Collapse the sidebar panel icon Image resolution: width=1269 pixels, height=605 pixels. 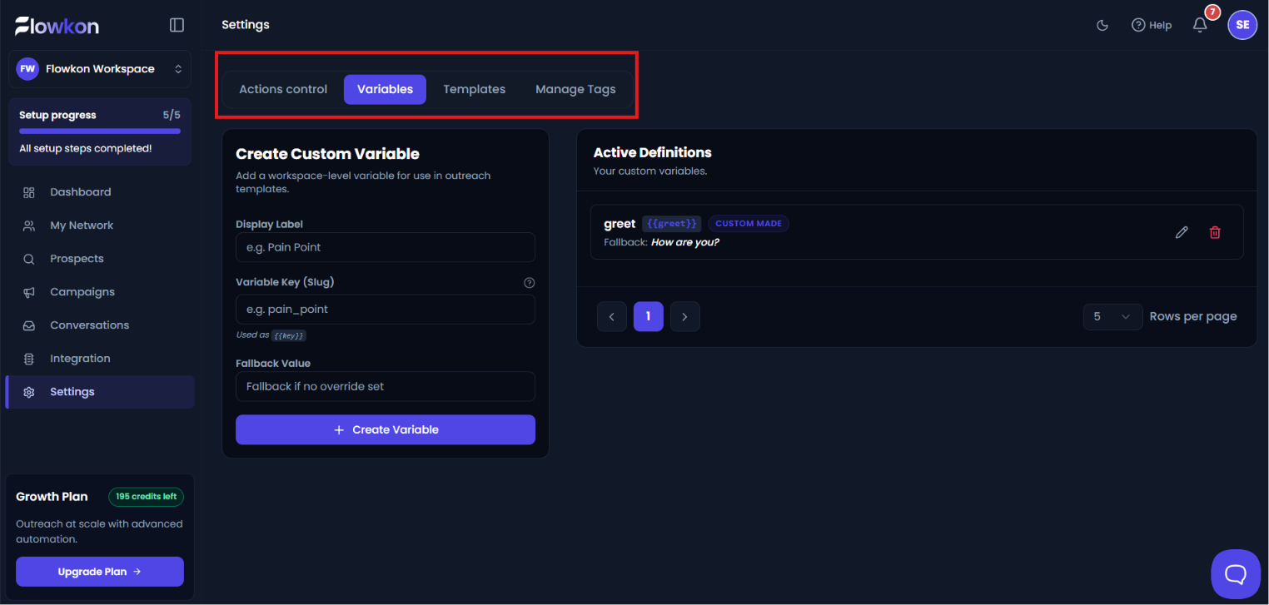pos(177,25)
